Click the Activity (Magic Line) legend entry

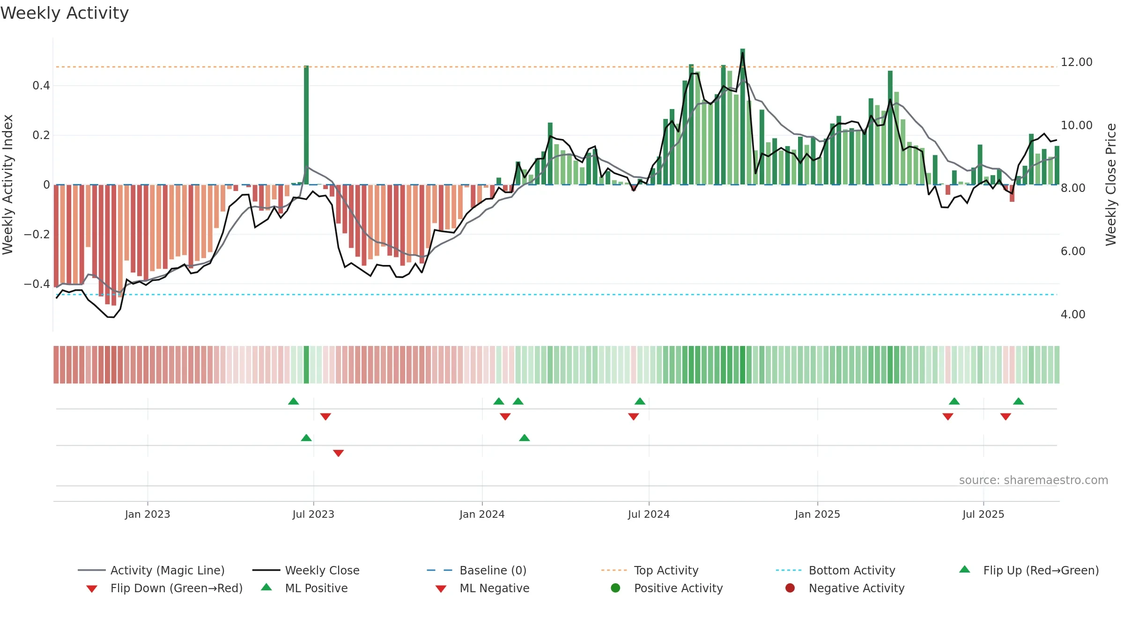click(x=151, y=570)
